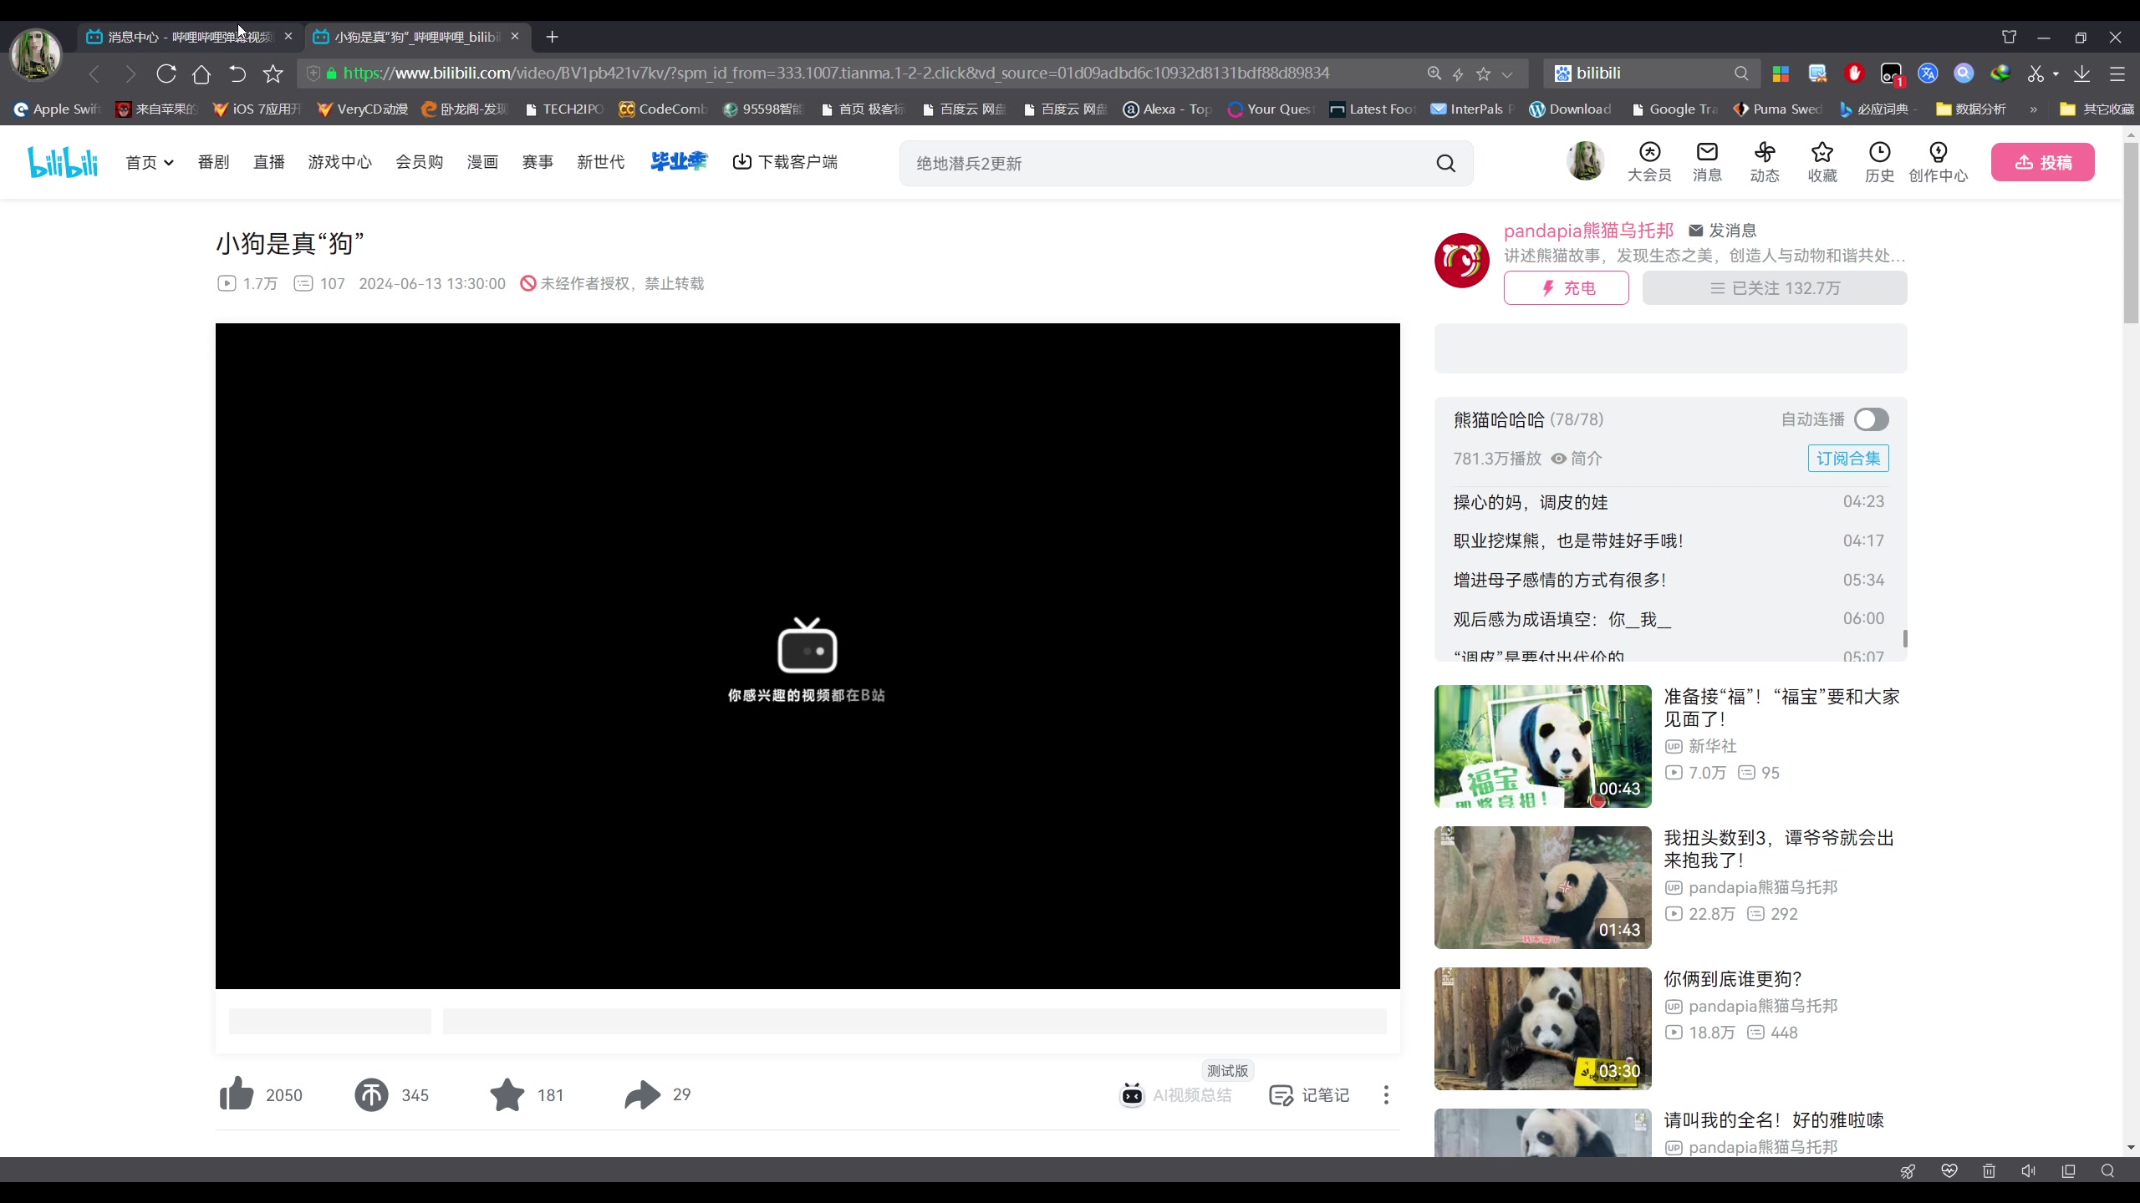Click the like thumbs-up icon
2140x1203 pixels.
[x=237, y=1094]
